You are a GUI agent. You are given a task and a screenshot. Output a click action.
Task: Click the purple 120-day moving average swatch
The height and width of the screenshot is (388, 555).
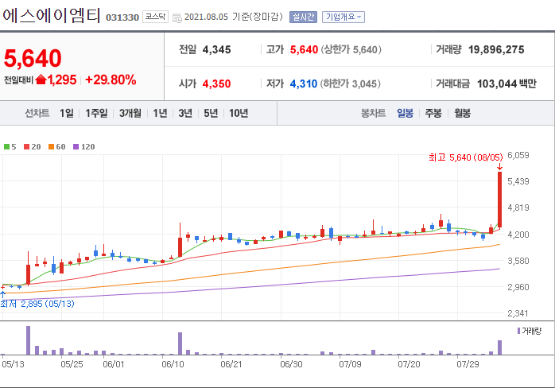point(76,146)
